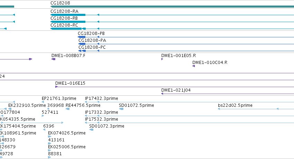
Task: Select the SD01072.5prime EST block
Action: pos(121,109)
